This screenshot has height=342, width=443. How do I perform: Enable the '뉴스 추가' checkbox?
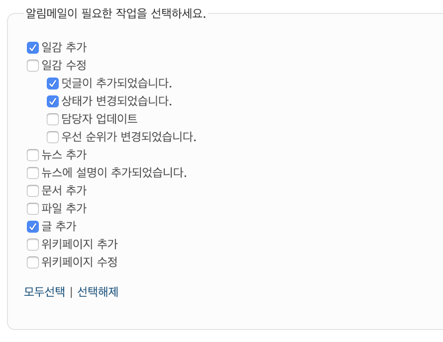33,155
